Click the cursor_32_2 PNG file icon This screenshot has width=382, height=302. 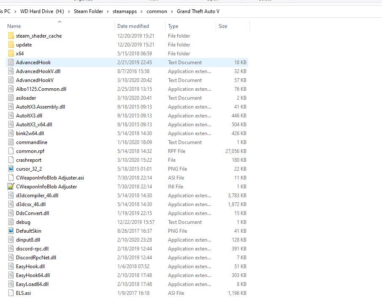point(11,169)
